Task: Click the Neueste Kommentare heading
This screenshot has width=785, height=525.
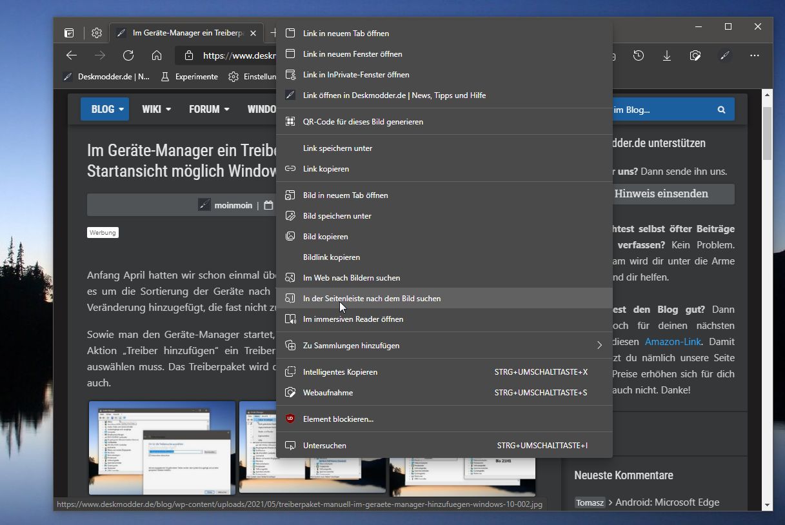Action: coord(624,475)
